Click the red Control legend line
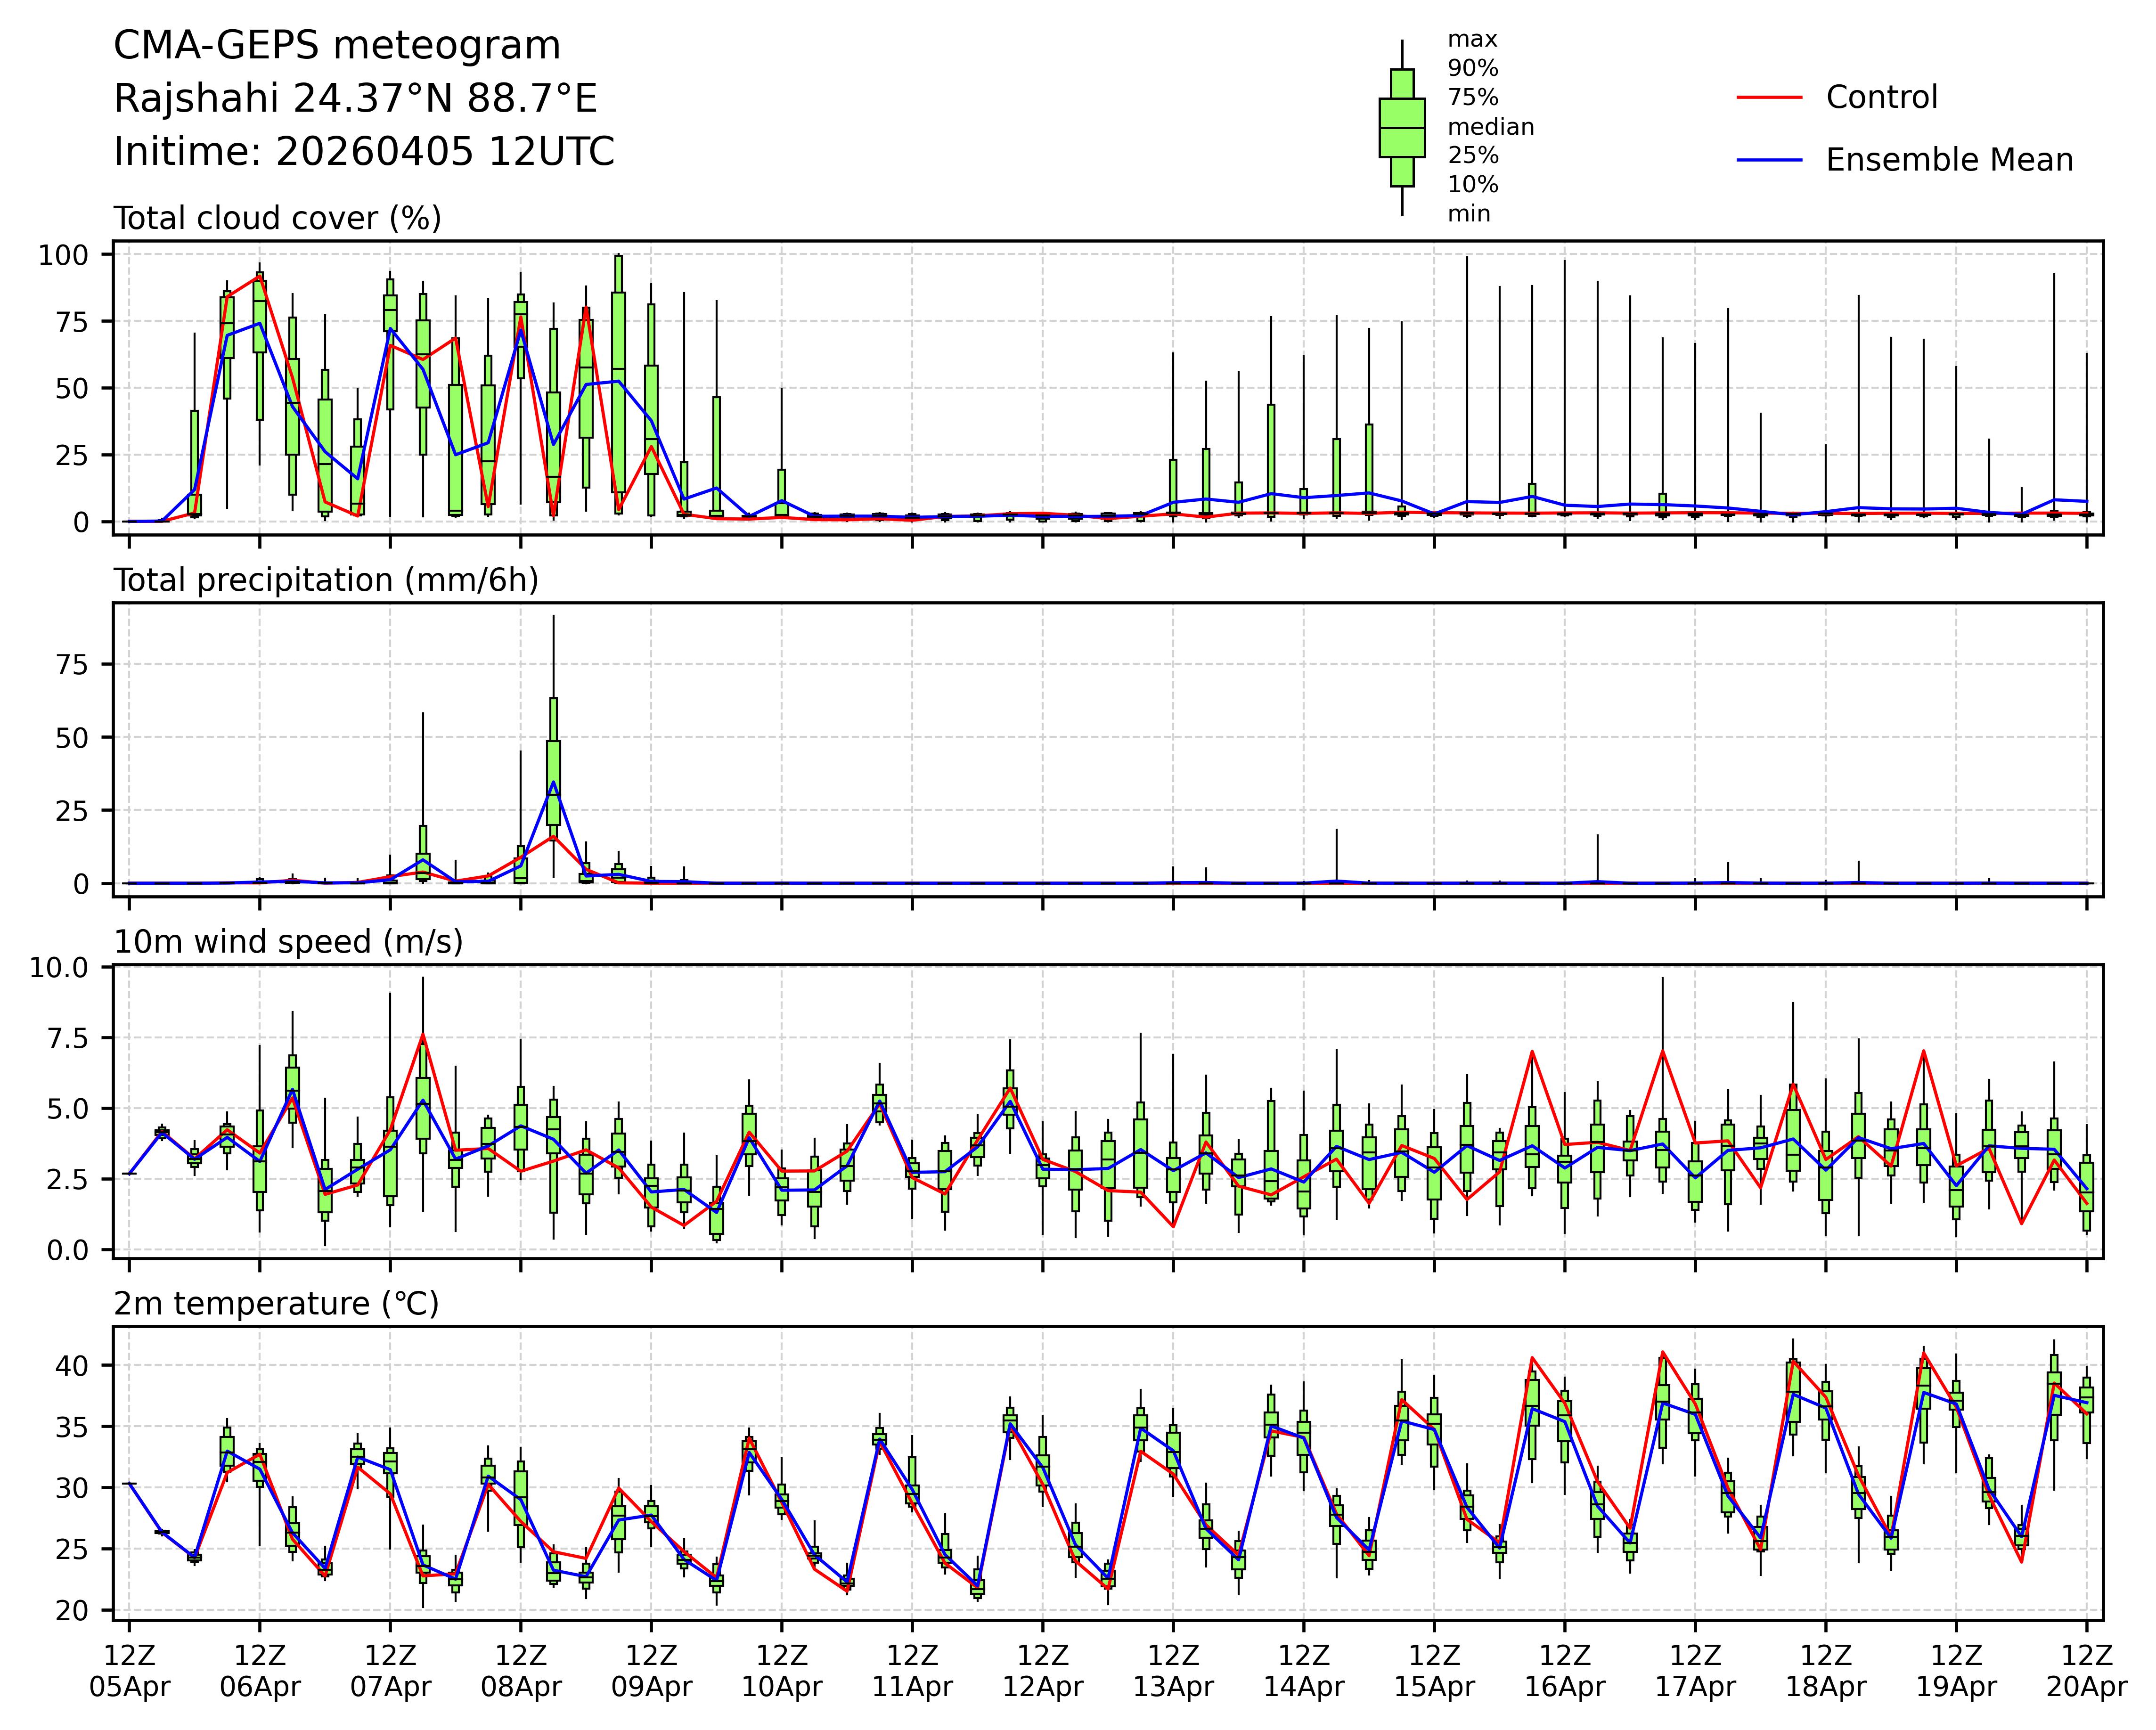This screenshot has height=1730, width=2156. coord(1769,98)
